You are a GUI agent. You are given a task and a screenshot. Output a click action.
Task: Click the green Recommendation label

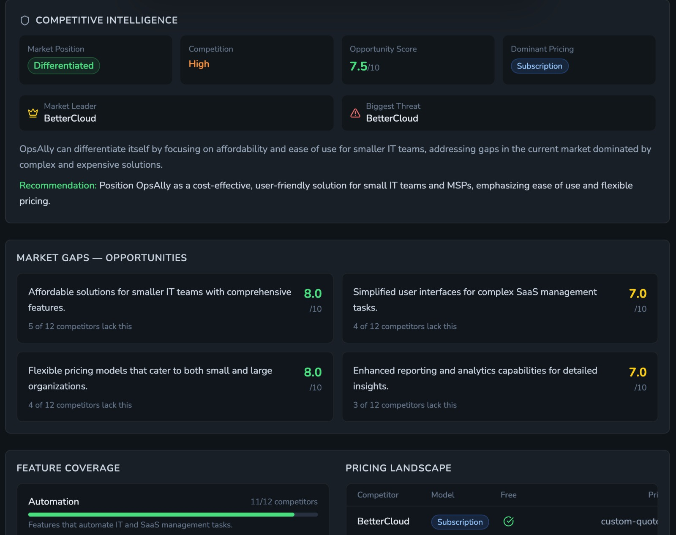(x=58, y=186)
